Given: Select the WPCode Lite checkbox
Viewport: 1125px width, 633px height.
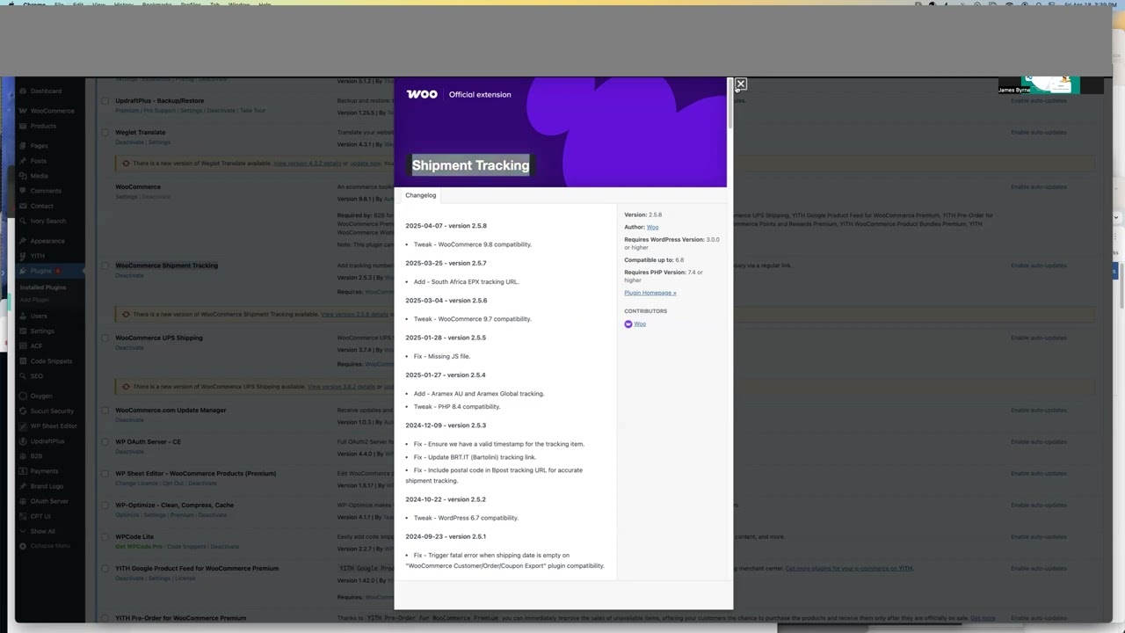Looking at the screenshot, I should pyautogui.click(x=105, y=537).
